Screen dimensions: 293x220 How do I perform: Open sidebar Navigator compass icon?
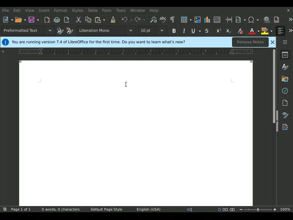[x=285, y=91]
